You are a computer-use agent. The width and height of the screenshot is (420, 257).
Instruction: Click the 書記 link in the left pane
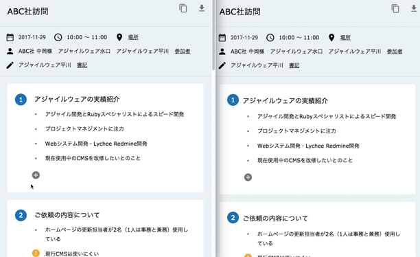click(x=82, y=65)
